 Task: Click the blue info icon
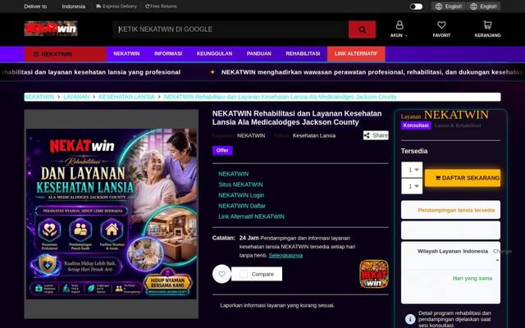point(410,319)
